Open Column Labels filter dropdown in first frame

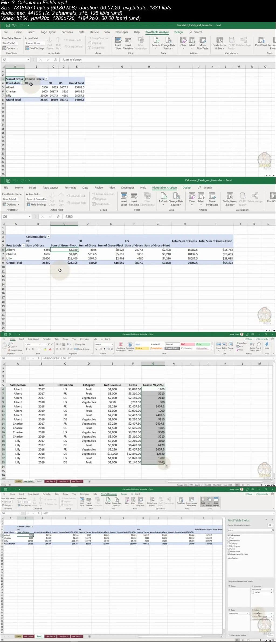[46, 79]
